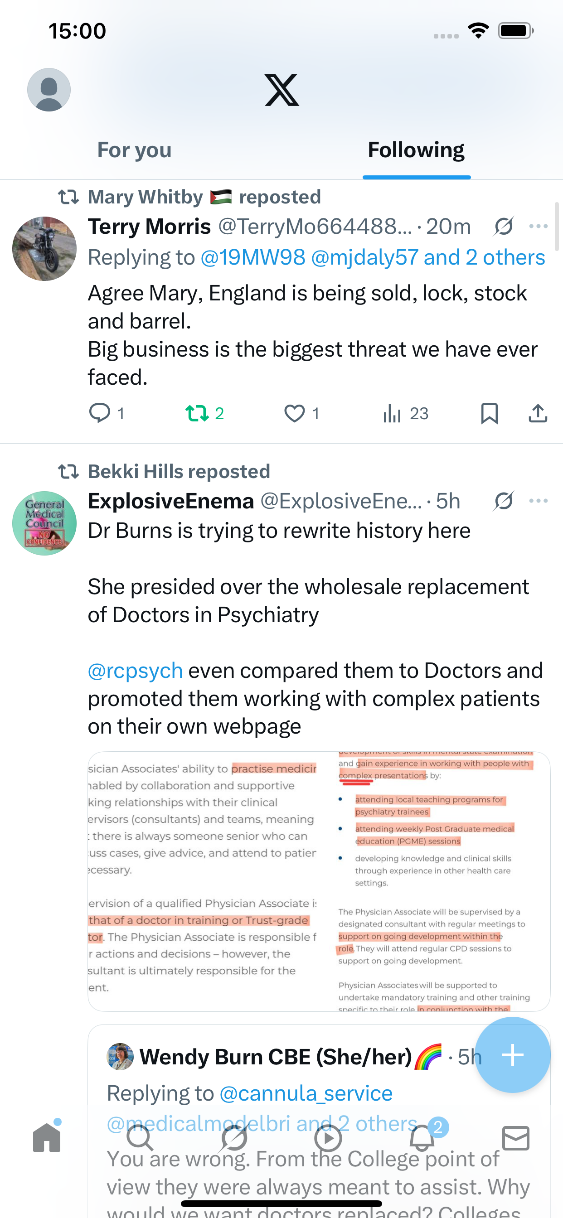Open more options on ExplosiveEnema's post

tap(539, 501)
